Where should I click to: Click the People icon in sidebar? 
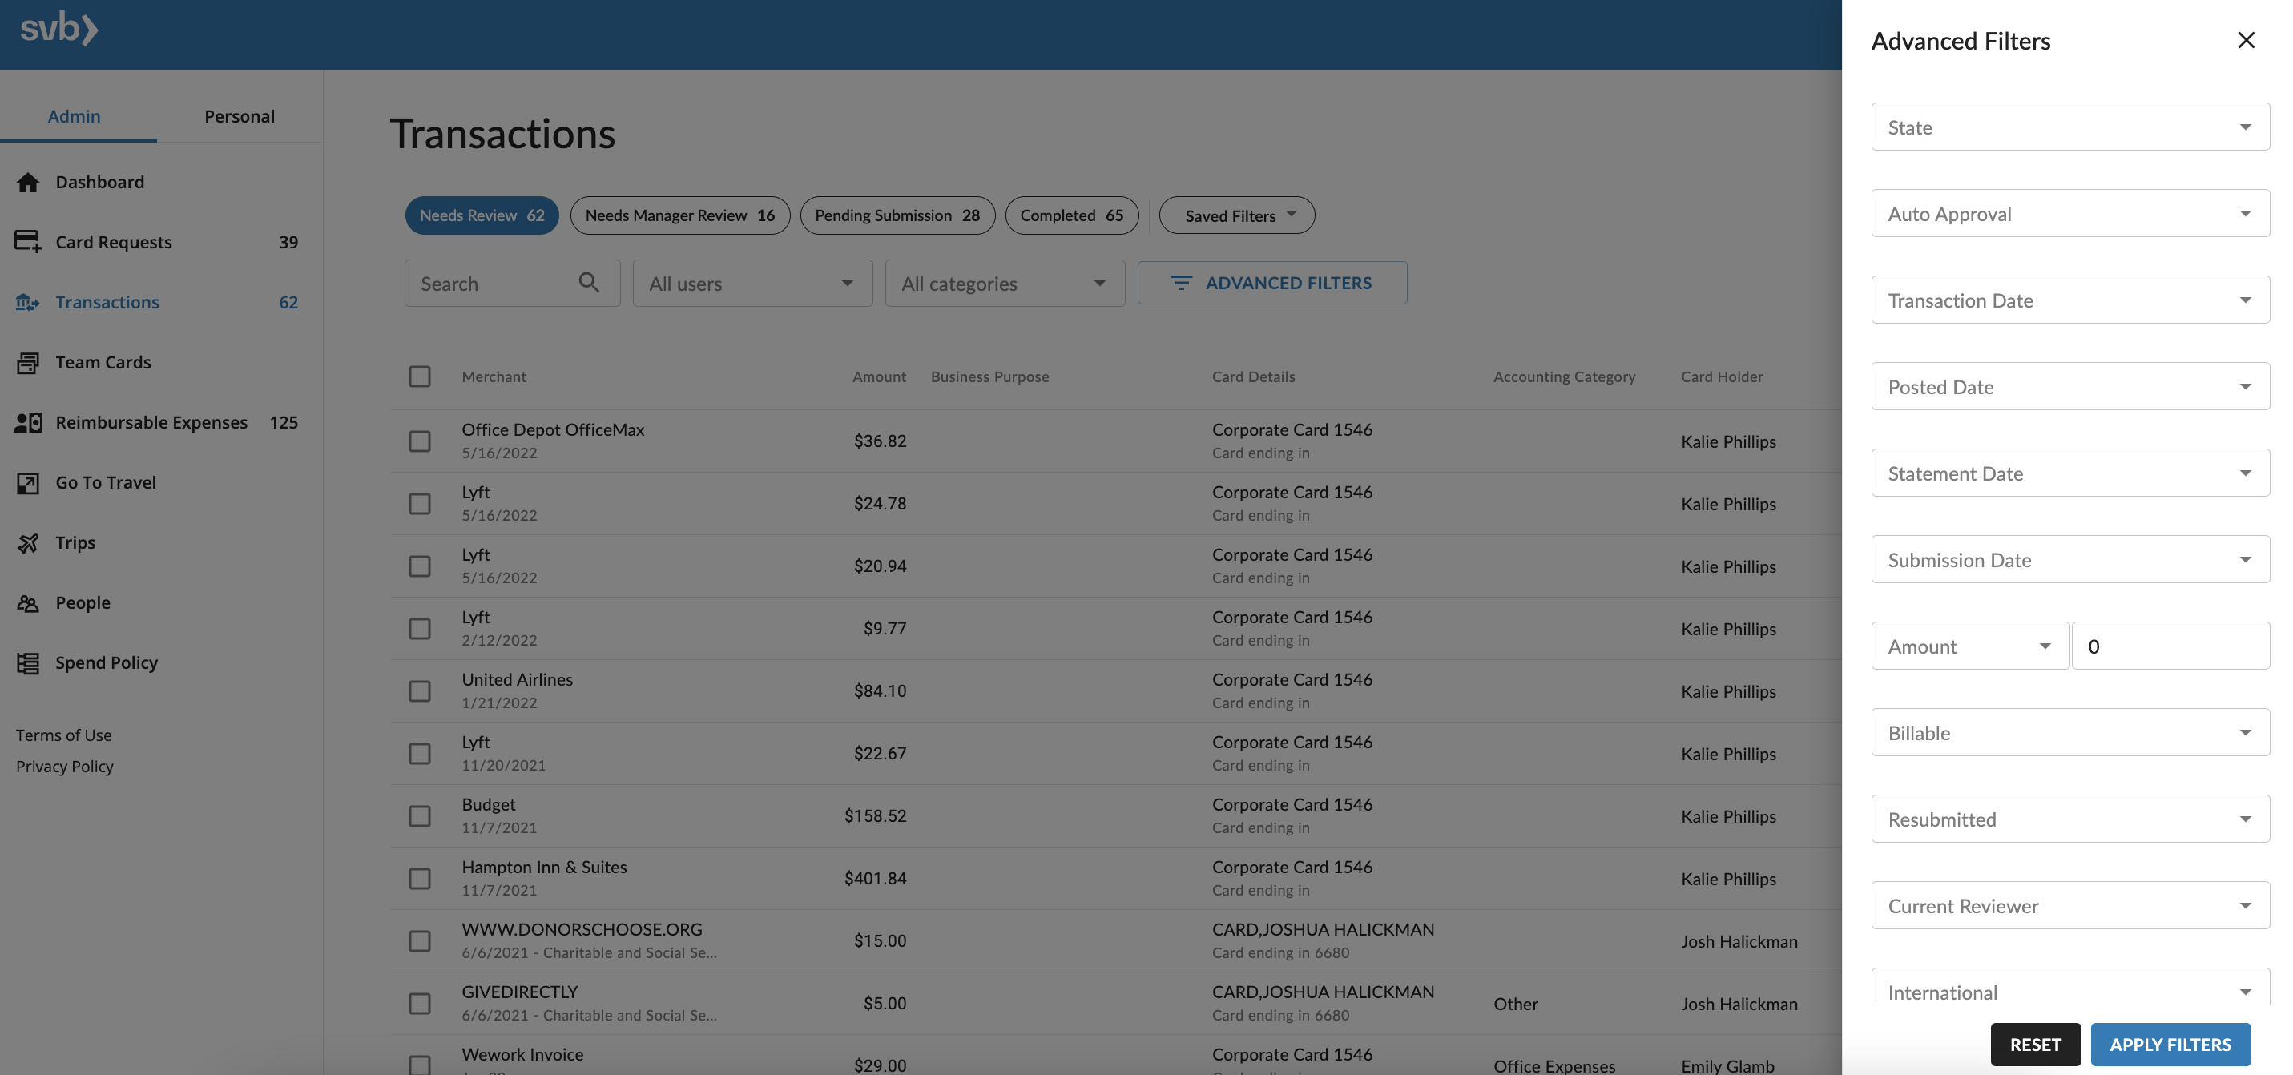(27, 602)
